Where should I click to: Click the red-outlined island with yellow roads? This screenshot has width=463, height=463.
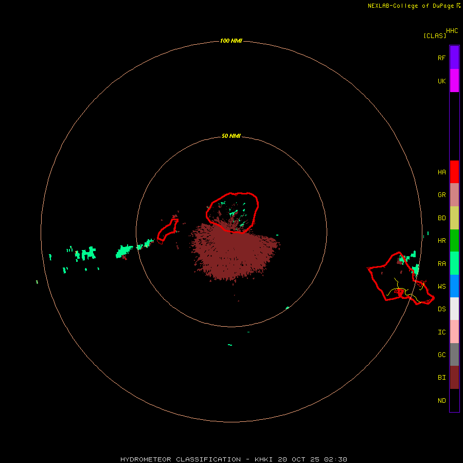point(400,279)
